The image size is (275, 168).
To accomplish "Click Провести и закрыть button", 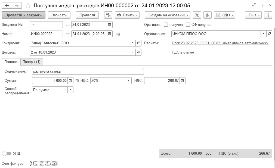I will click(23, 15).
